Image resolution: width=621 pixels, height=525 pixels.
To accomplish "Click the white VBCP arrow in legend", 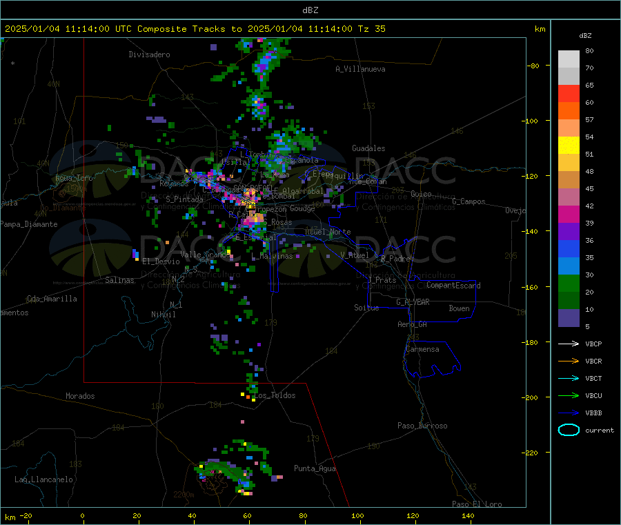I will click(569, 344).
